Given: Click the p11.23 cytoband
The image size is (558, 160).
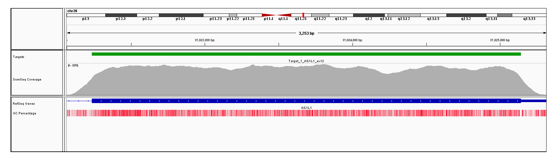Looking at the screenshot, I should coord(216,15).
